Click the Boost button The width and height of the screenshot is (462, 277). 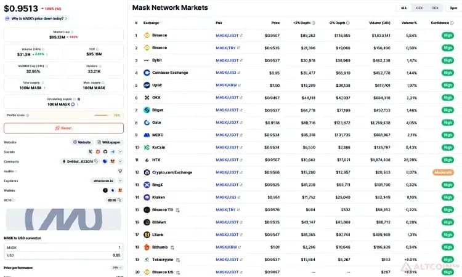(63, 128)
